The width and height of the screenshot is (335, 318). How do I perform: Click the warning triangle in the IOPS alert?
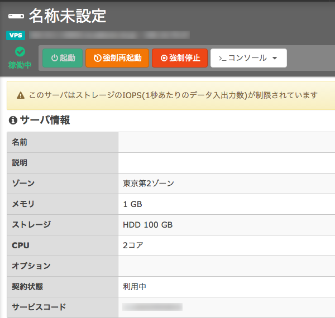click(21, 95)
